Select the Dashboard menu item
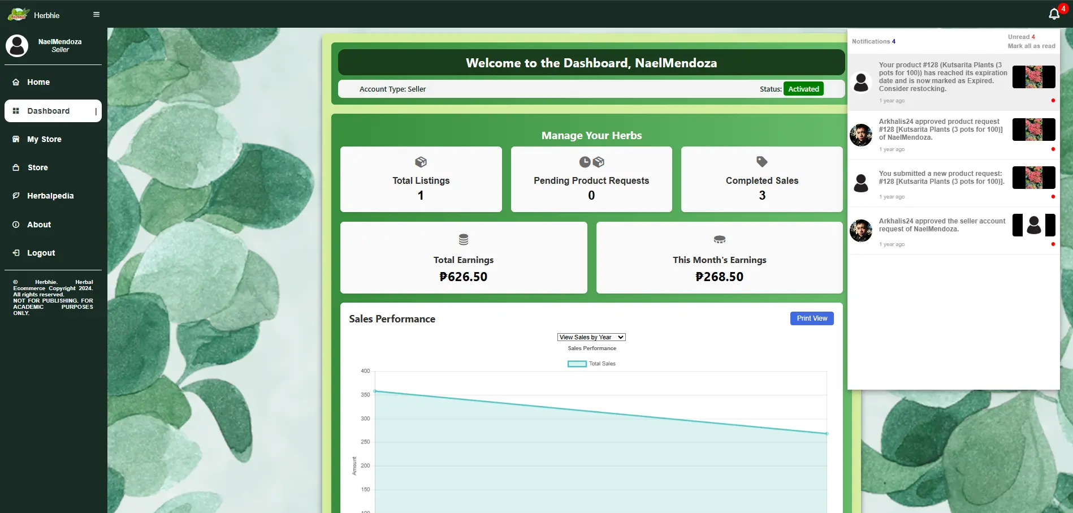 [x=53, y=111]
